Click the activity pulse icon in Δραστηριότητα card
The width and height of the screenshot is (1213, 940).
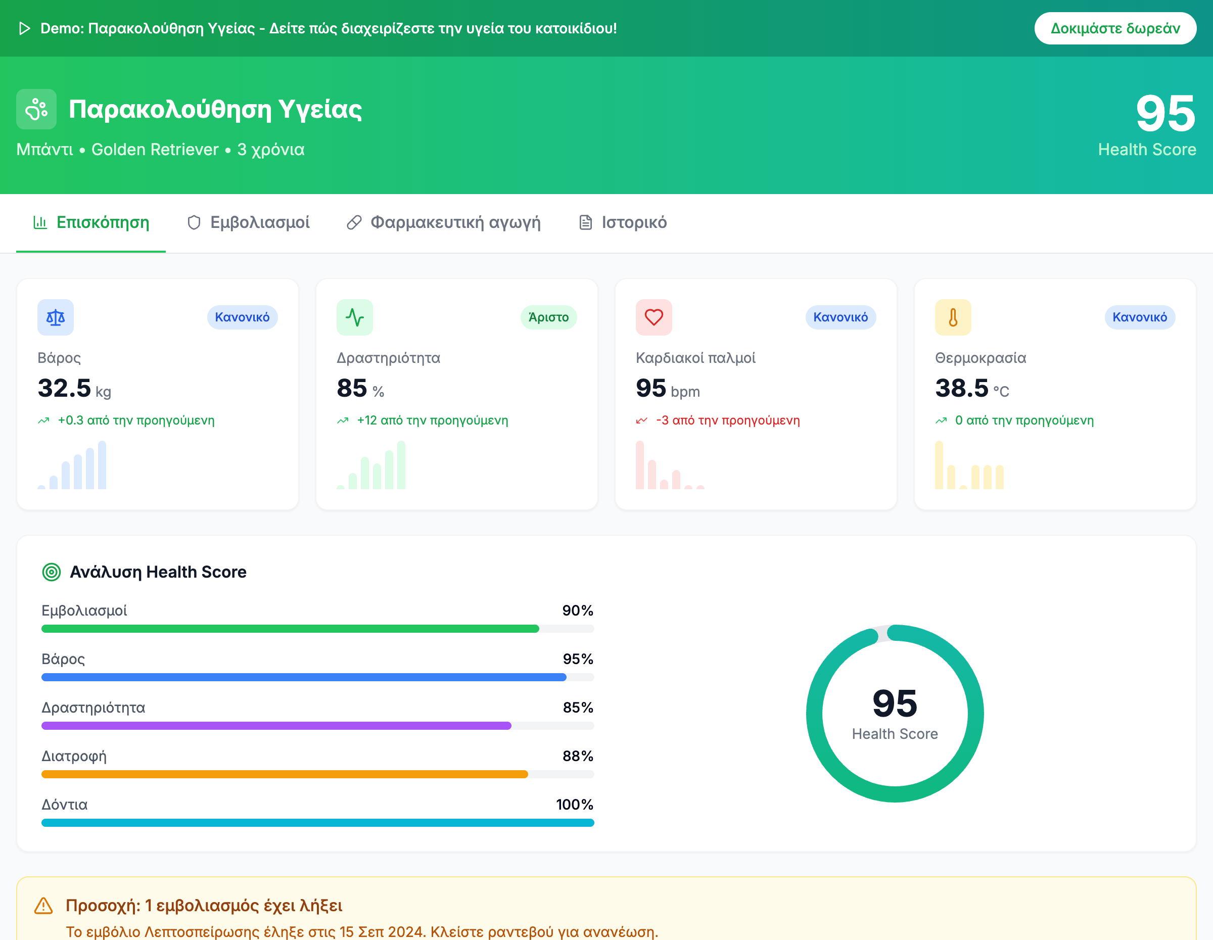click(355, 317)
